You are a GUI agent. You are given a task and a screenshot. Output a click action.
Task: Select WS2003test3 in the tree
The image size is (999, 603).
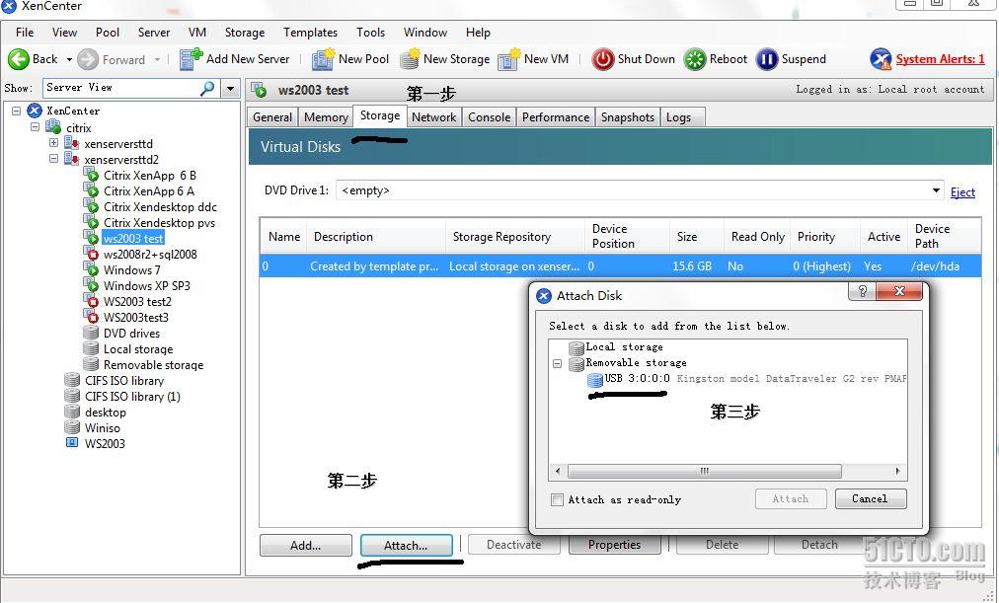135,317
